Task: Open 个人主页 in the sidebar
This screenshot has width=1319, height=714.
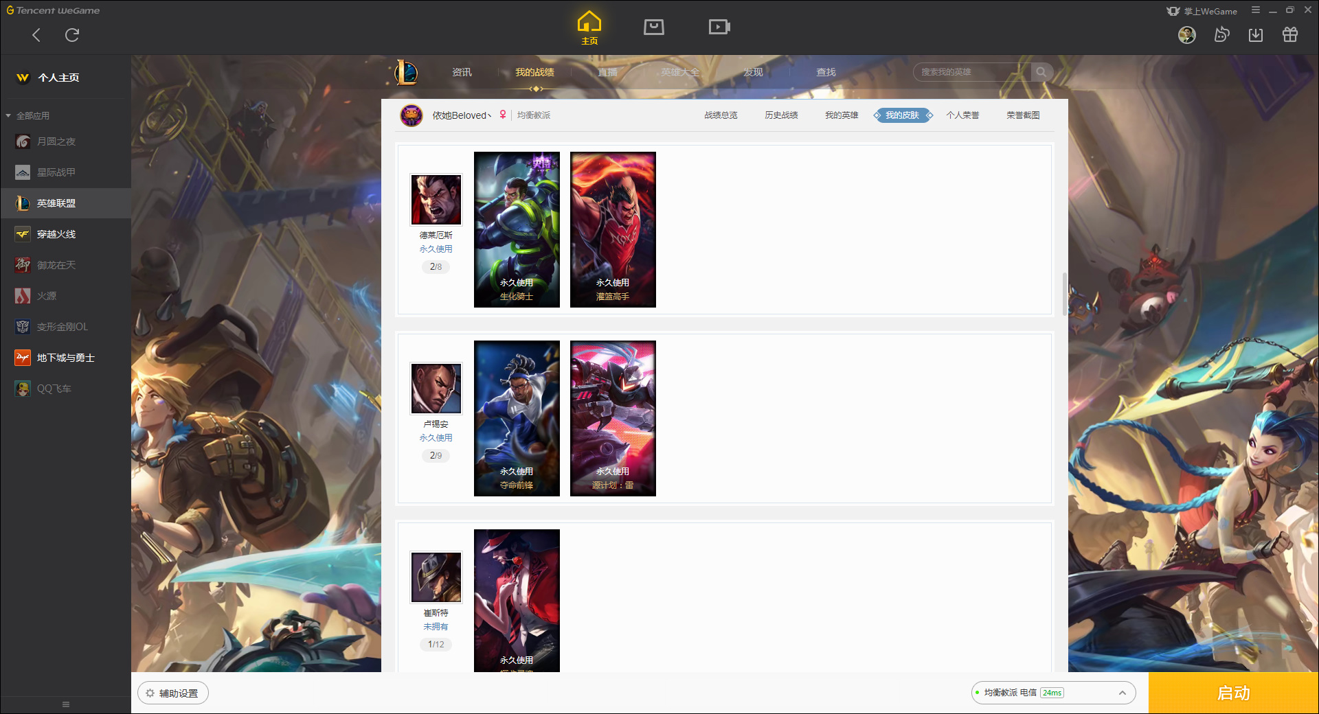Action: [58, 78]
